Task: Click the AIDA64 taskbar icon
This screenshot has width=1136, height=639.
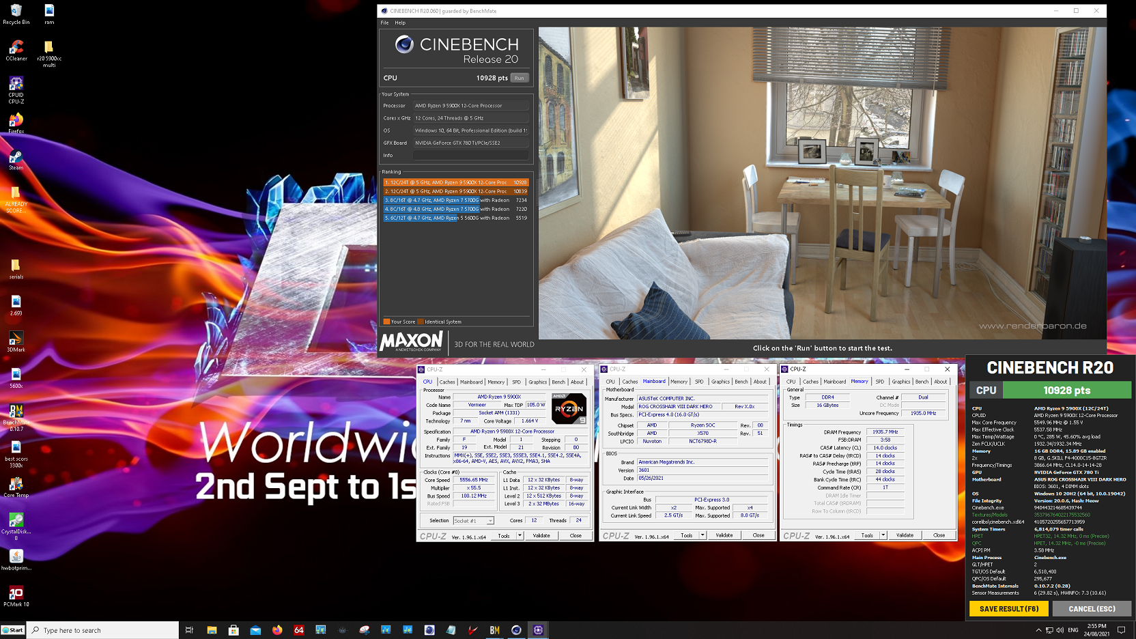Action: (299, 630)
